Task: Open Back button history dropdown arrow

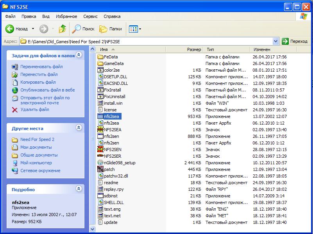Action: point(33,29)
